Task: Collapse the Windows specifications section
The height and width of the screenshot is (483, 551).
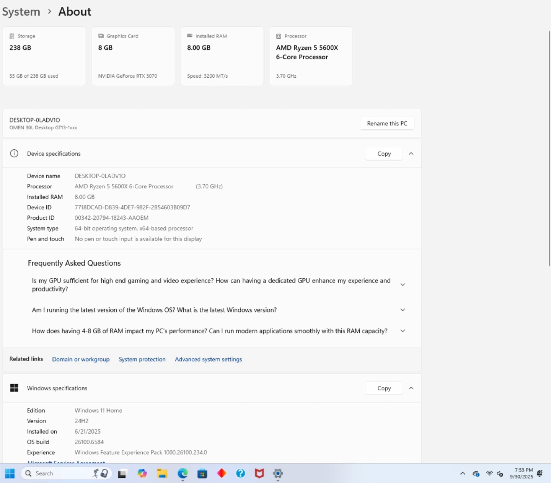Action: coord(411,388)
